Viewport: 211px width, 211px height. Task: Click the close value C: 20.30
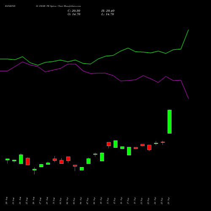coord(74,11)
